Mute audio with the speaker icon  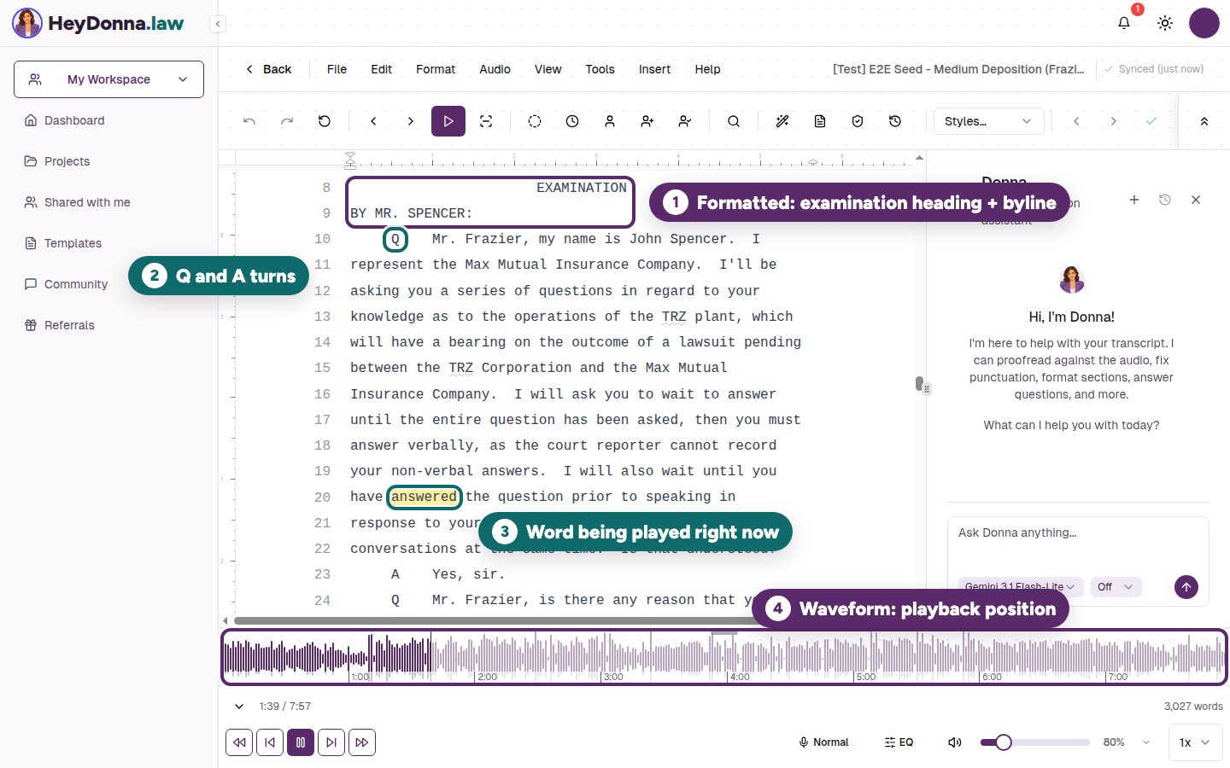pos(955,742)
